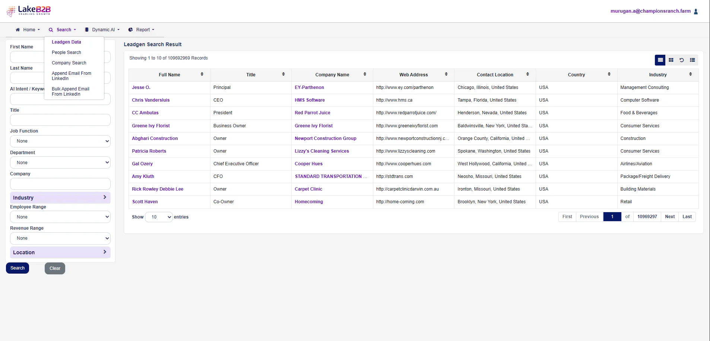Screen dimensions: 710x341
Task: Open the Revenue Range dropdown
Action: coord(60,238)
